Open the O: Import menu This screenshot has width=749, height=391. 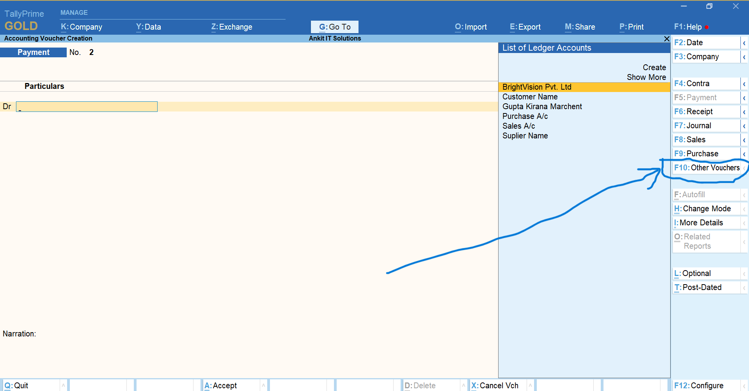click(x=471, y=27)
